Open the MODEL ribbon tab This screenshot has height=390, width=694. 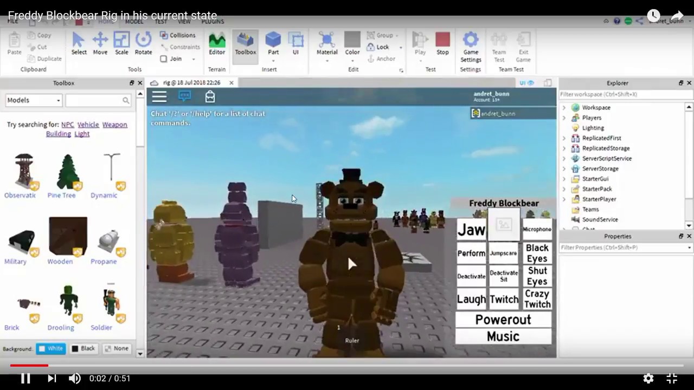point(134,22)
